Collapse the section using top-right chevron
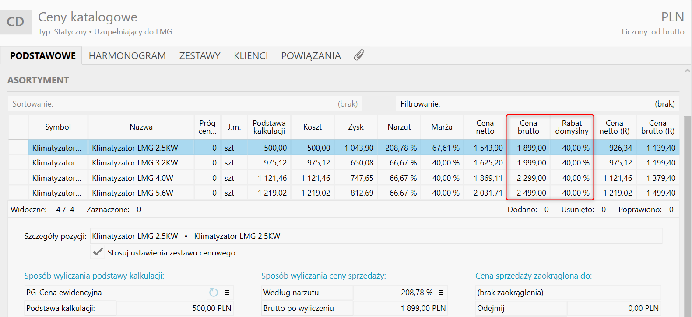This screenshot has width=692, height=317. tap(687, 71)
